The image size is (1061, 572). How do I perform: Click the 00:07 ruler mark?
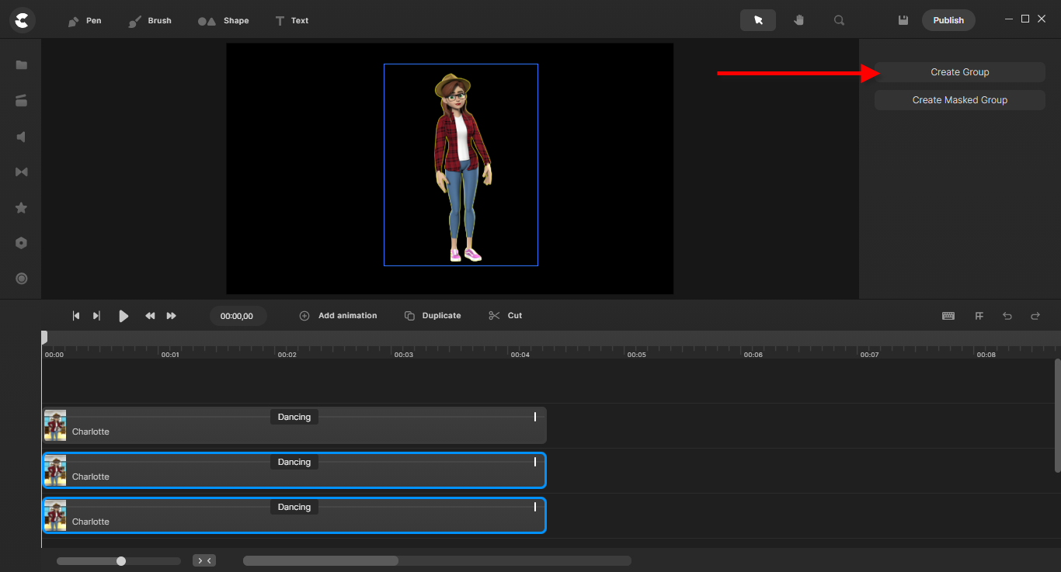pyautogui.click(x=869, y=355)
